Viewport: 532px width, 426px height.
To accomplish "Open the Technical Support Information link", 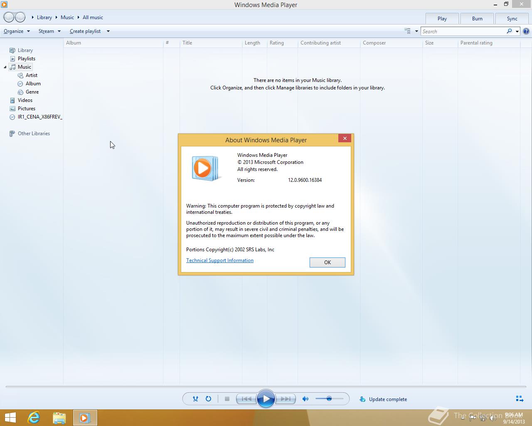I will tap(220, 260).
